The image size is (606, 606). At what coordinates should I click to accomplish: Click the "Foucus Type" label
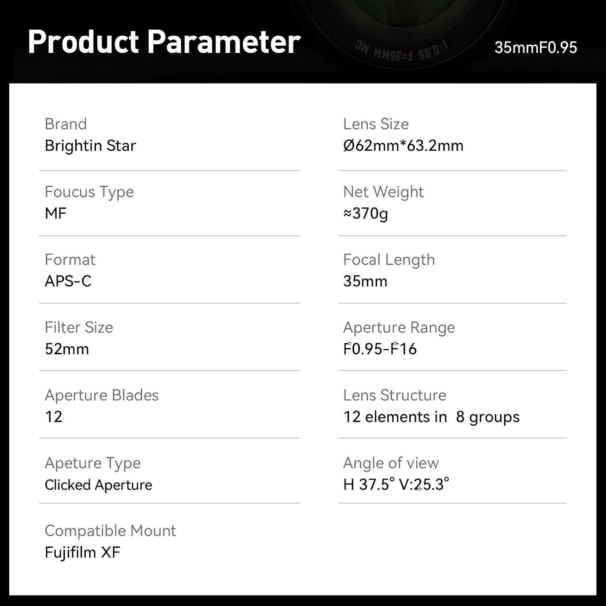tap(89, 192)
